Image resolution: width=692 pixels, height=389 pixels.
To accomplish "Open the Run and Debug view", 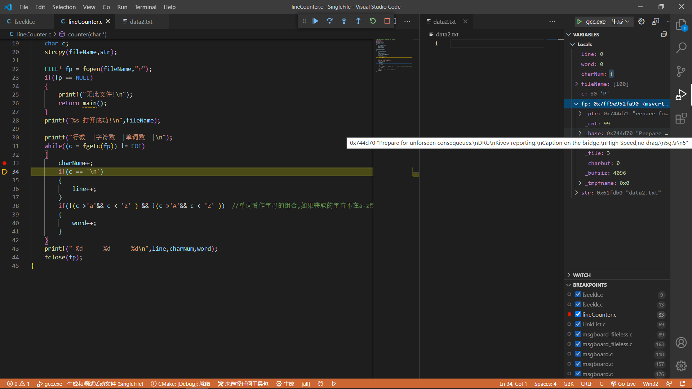I will point(681,95).
